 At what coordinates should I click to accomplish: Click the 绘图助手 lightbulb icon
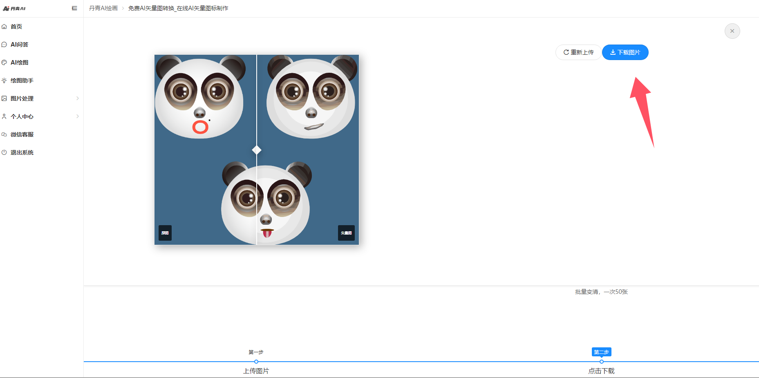[x=4, y=81]
